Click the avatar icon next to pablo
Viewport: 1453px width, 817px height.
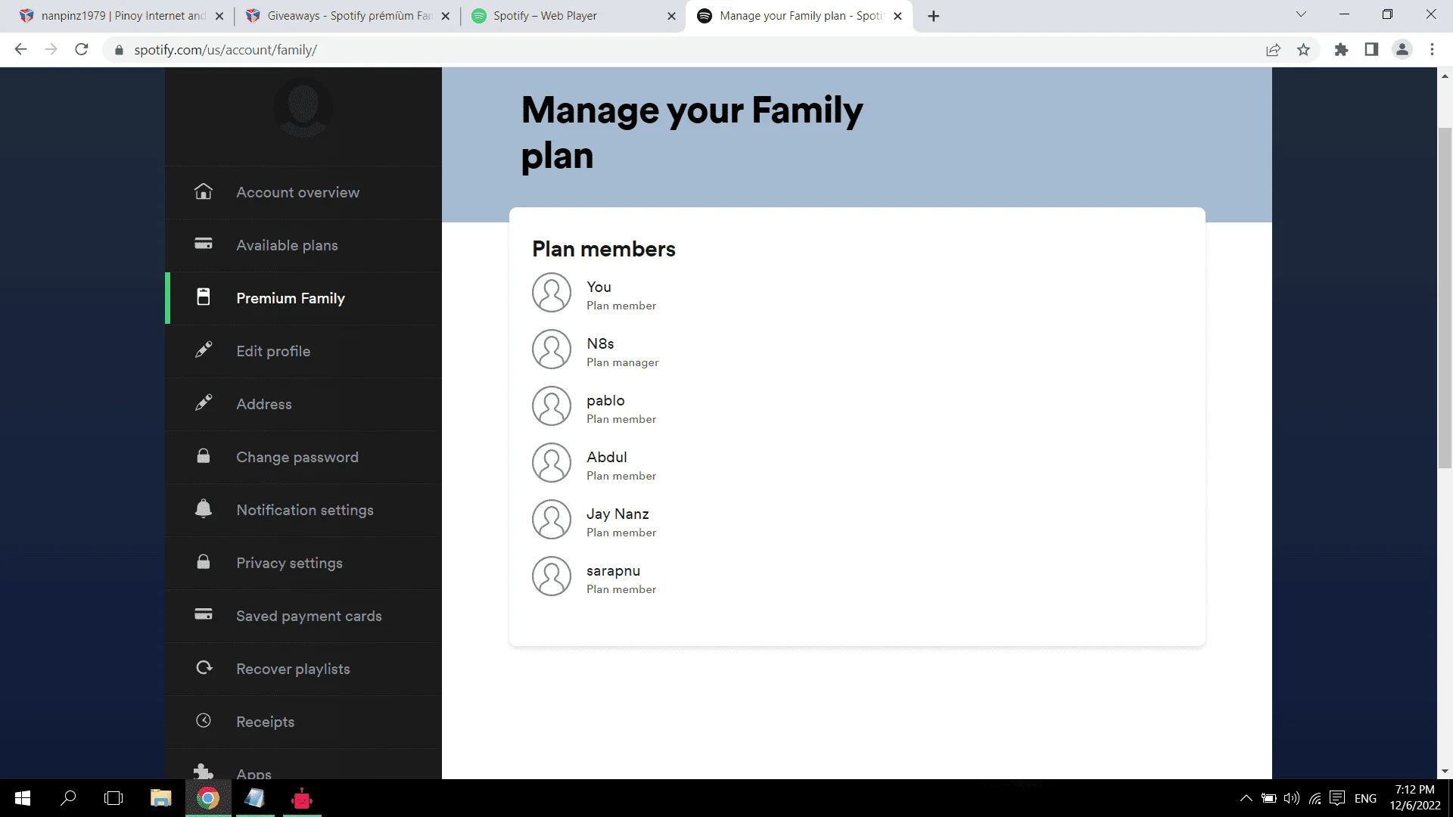(x=552, y=406)
